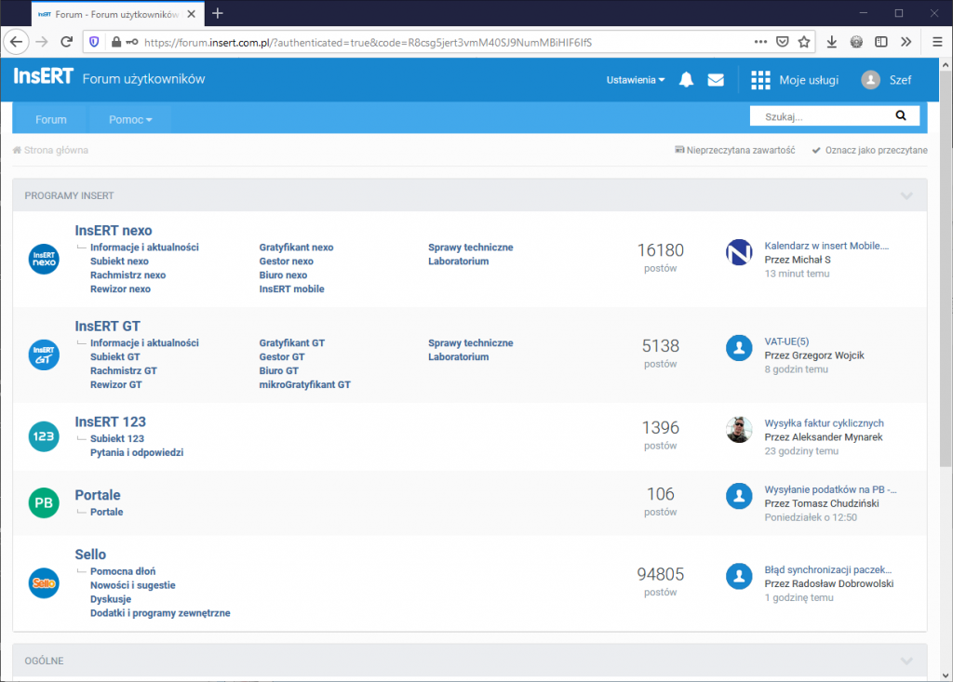
Task: Reload the page
Action: point(67,42)
